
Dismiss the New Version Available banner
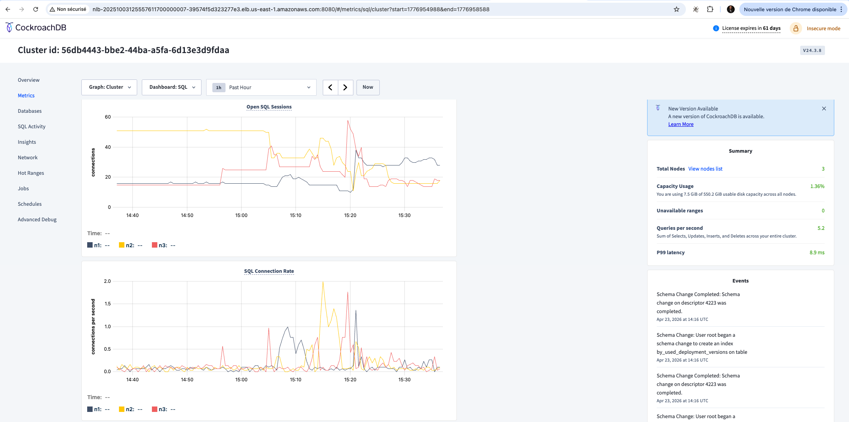pyautogui.click(x=824, y=109)
